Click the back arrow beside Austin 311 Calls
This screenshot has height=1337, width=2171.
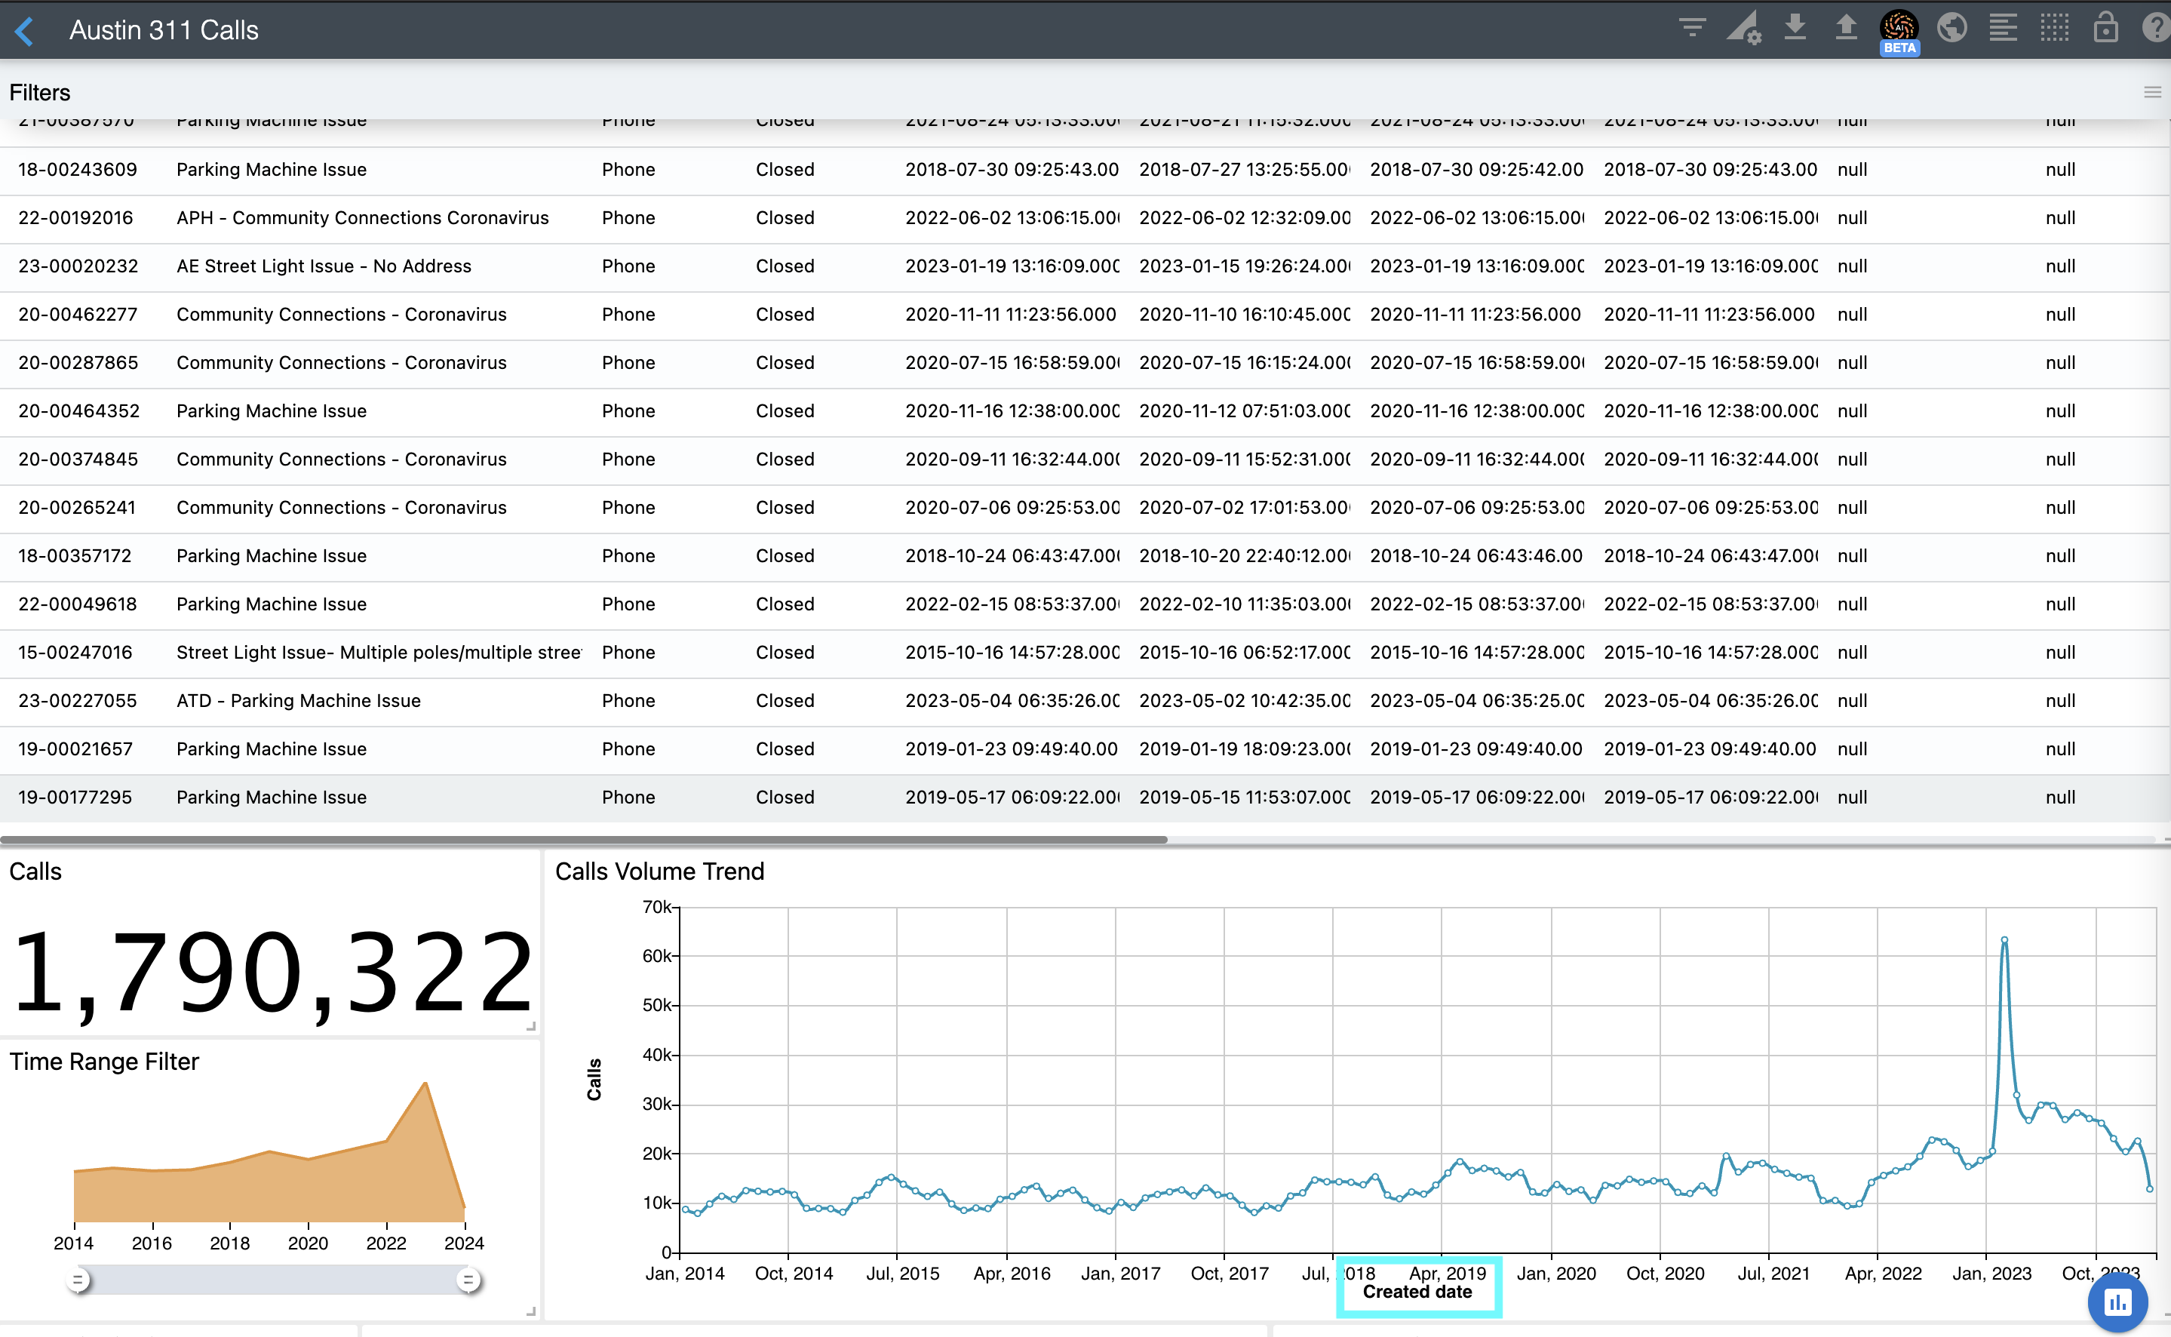pyautogui.click(x=25, y=31)
